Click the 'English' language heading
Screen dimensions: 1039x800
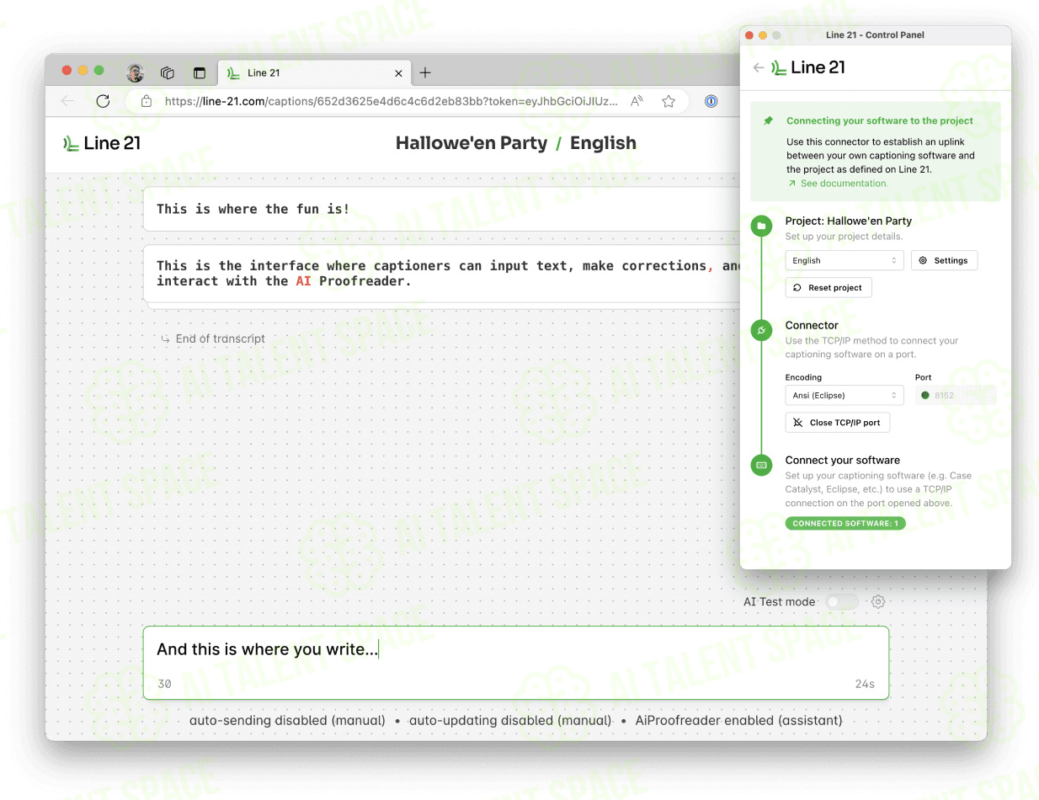coord(603,143)
